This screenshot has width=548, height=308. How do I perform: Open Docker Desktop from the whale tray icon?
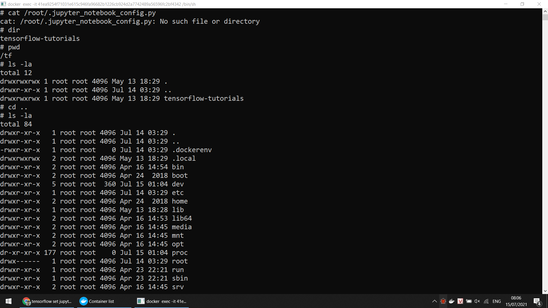[452, 301]
